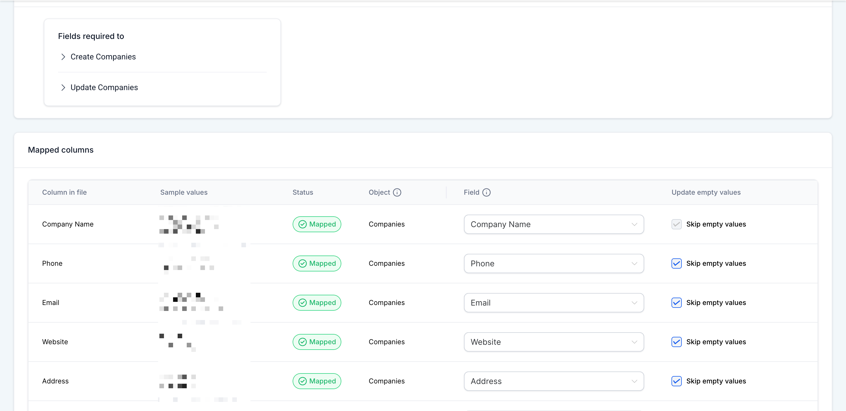This screenshot has height=411, width=846.
Task: Click the Website file column cell
Action: pyautogui.click(x=55, y=342)
